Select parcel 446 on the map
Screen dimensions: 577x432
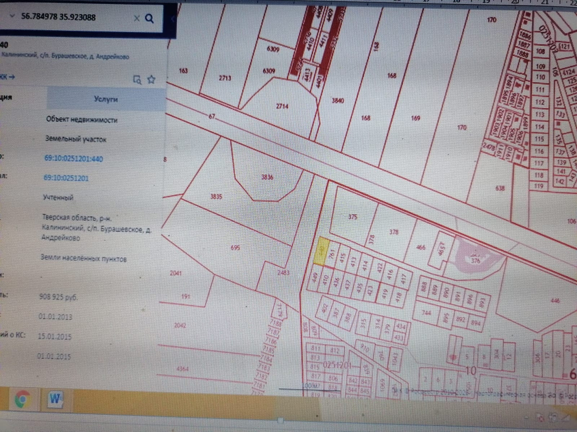(555, 300)
